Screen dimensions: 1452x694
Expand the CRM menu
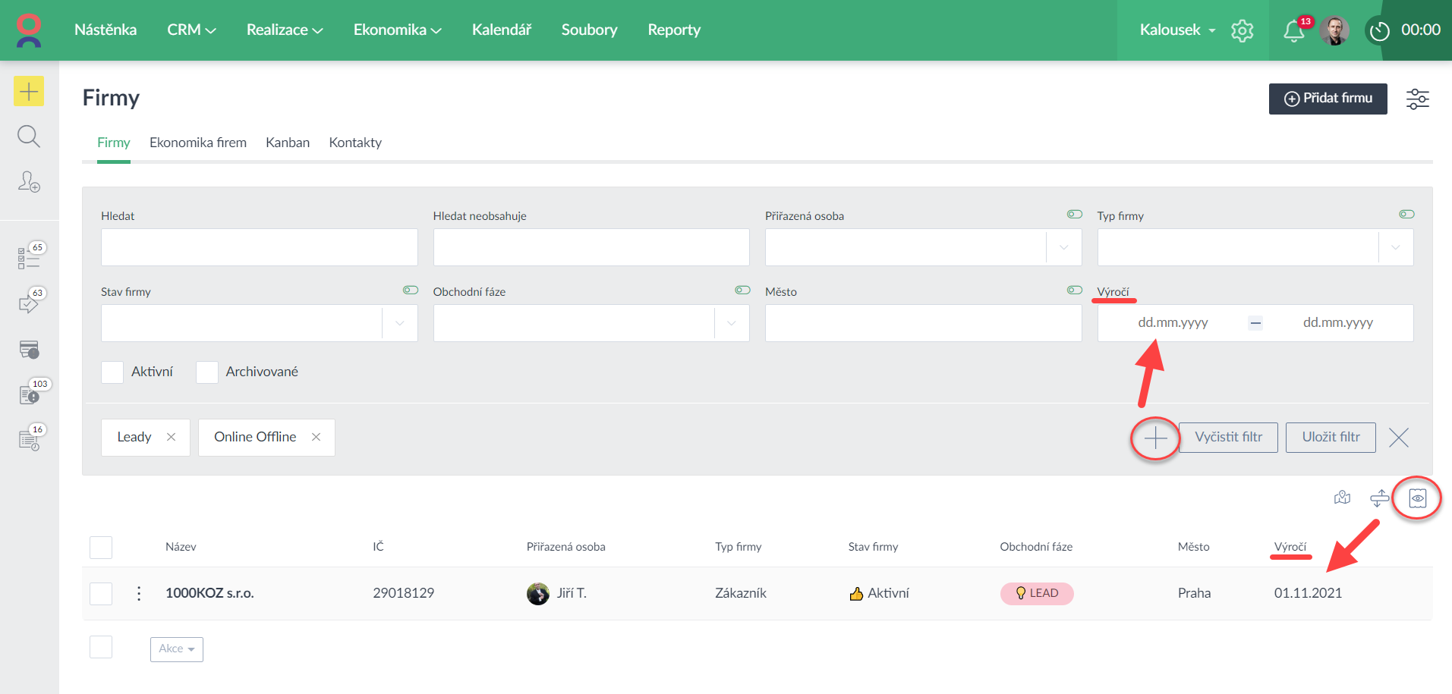[x=191, y=30]
